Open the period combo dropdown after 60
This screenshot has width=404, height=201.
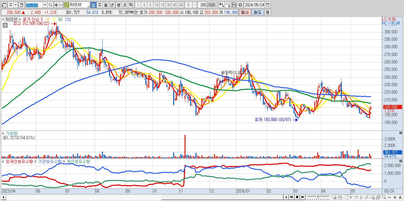click(x=195, y=5)
